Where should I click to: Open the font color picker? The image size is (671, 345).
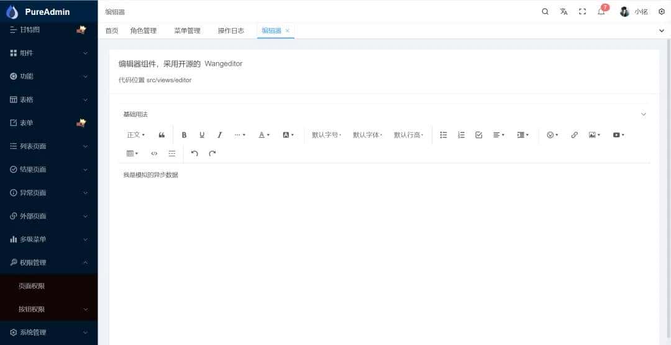pos(264,135)
